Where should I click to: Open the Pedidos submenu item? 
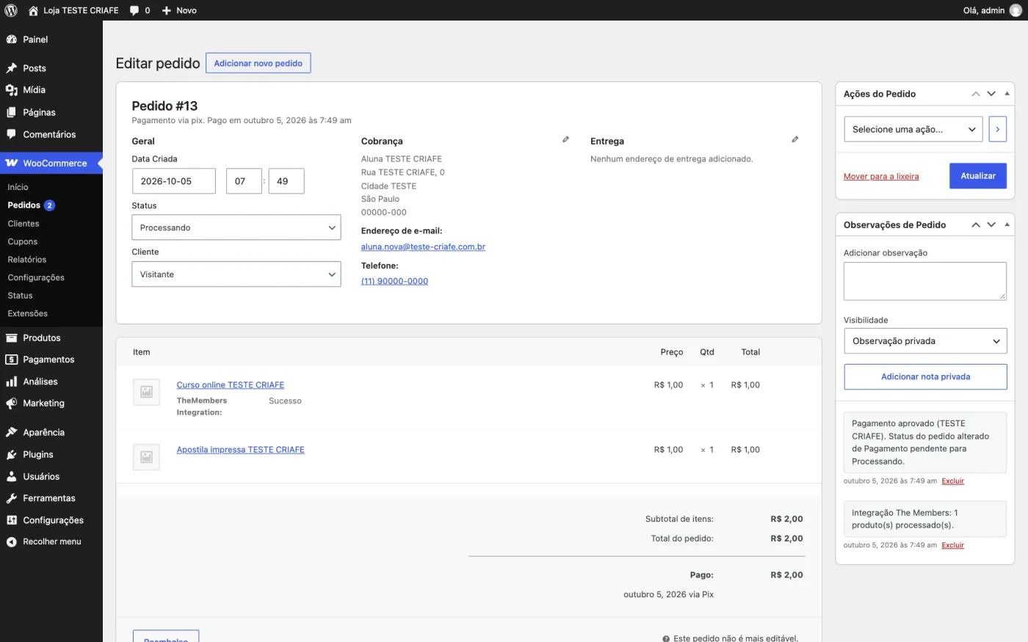point(24,205)
